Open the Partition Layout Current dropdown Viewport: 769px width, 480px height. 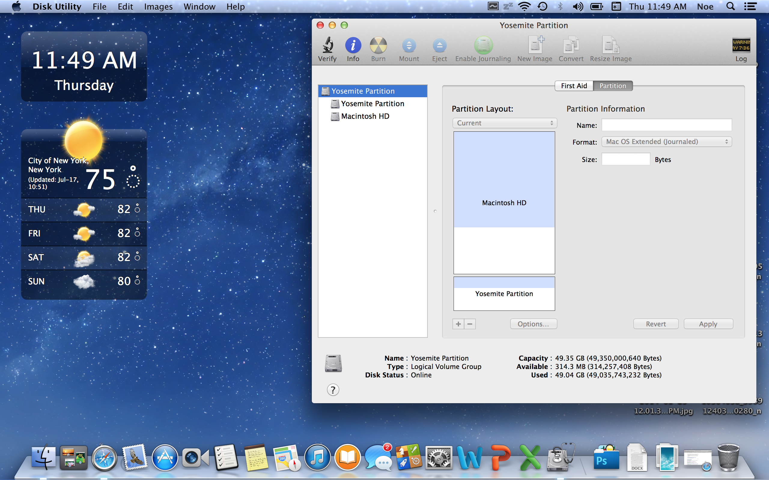[505, 123]
